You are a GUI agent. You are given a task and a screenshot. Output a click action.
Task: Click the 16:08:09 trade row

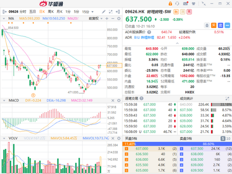pos(150,132)
